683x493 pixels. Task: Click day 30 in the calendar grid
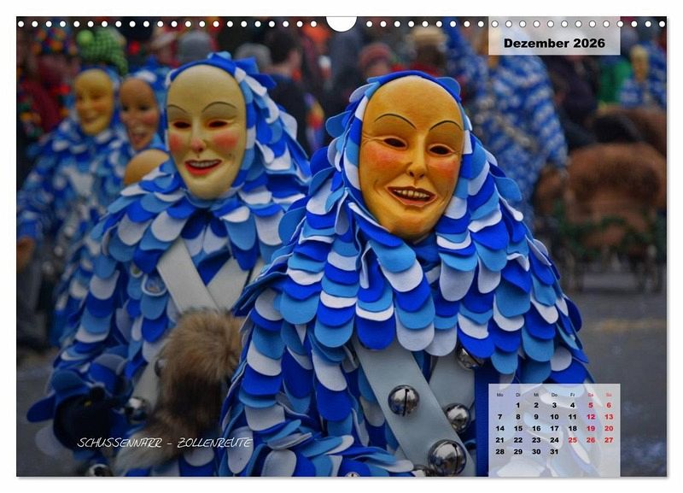tap(536, 452)
